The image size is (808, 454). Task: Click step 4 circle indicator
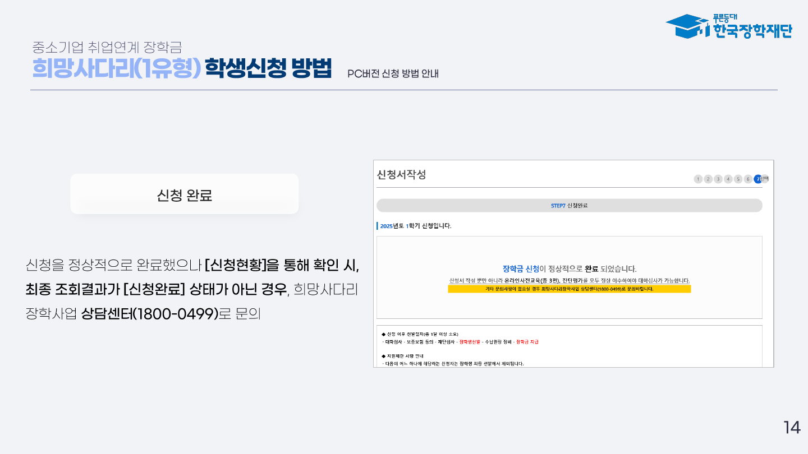point(728,179)
